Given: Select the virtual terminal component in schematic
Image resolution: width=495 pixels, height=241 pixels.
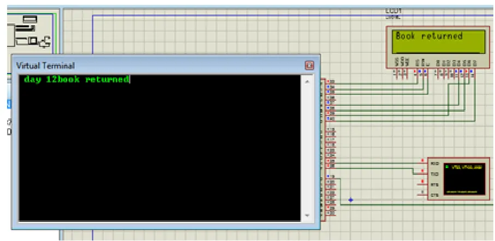Looking at the screenshot, I should pos(459,178).
